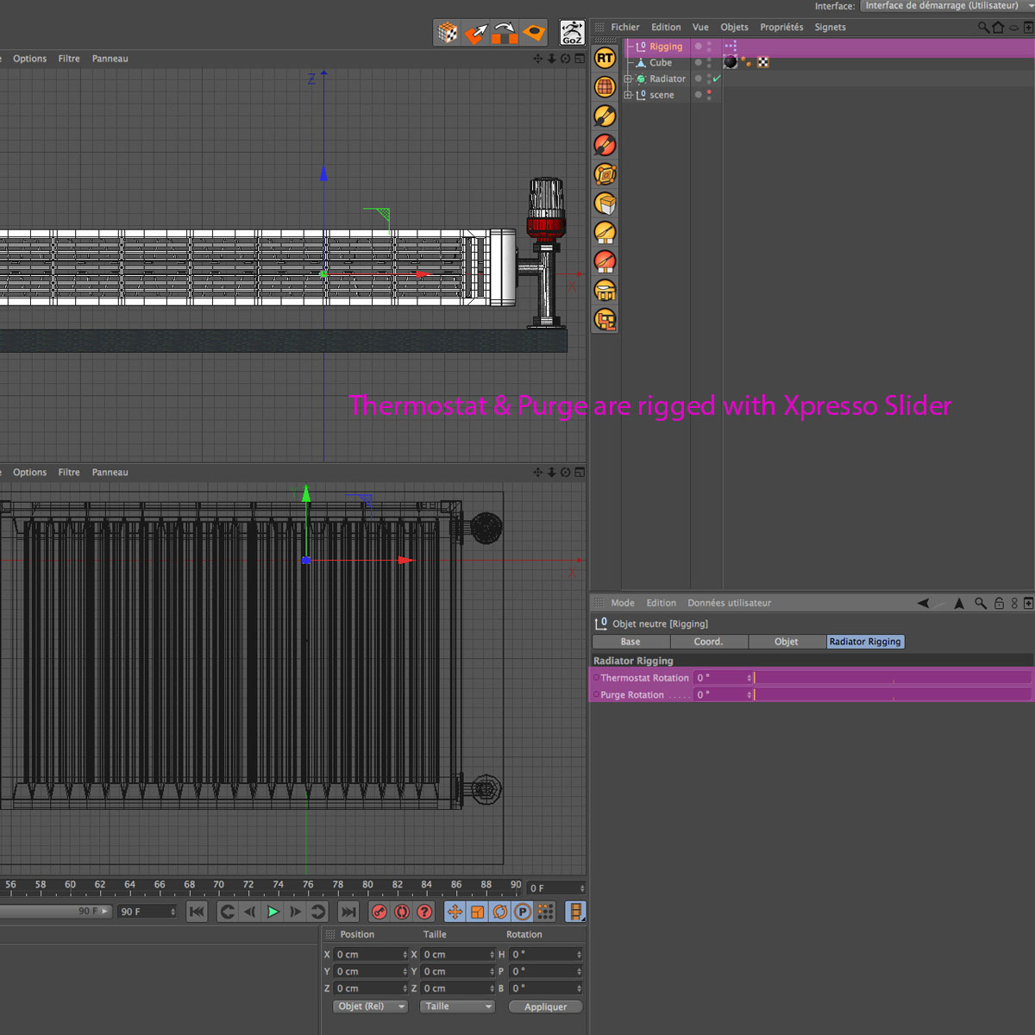This screenshot has height=1035, width=1035.
Task: Click the record keyframe icon
Action: coord(379,912)
